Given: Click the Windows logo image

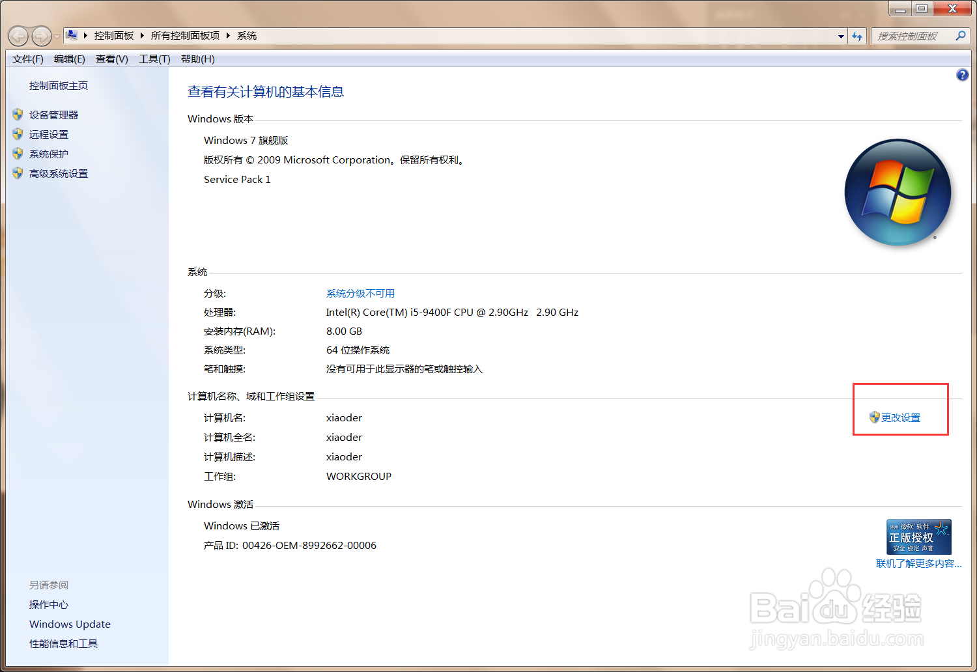Looking at the screenshot, I should (898, 193).
